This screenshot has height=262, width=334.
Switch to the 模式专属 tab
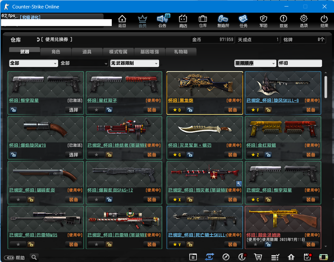118,52
